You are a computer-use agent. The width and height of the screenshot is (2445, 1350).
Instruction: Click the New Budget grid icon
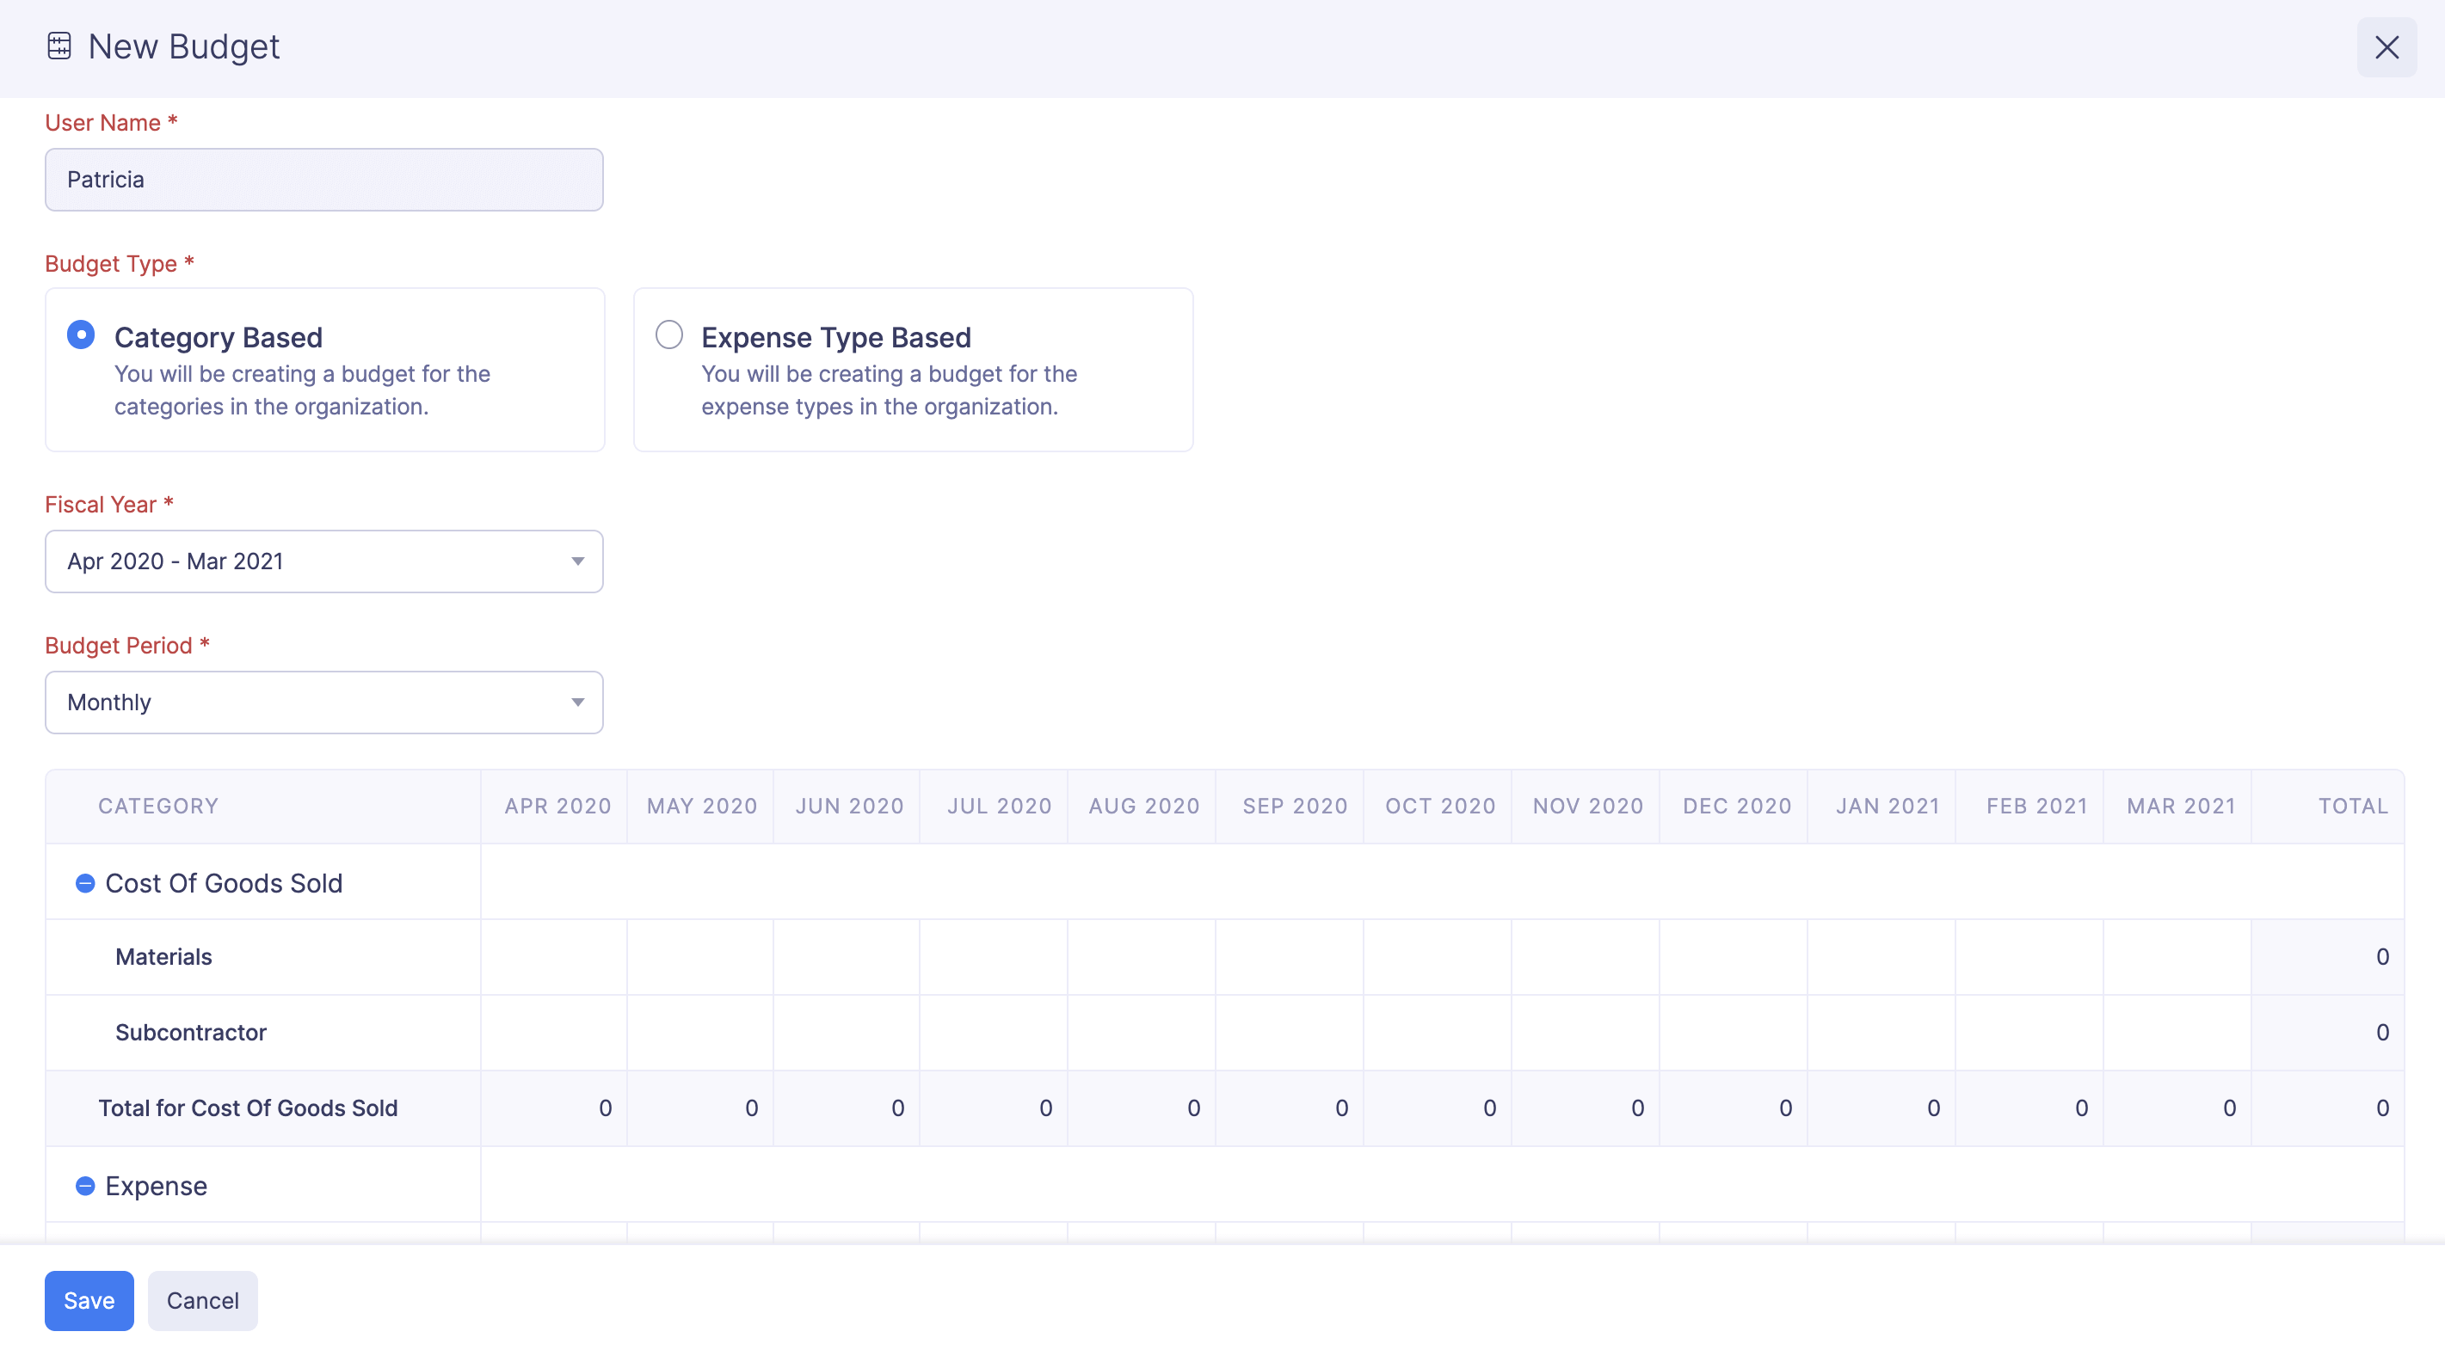[x=59, y=45]
